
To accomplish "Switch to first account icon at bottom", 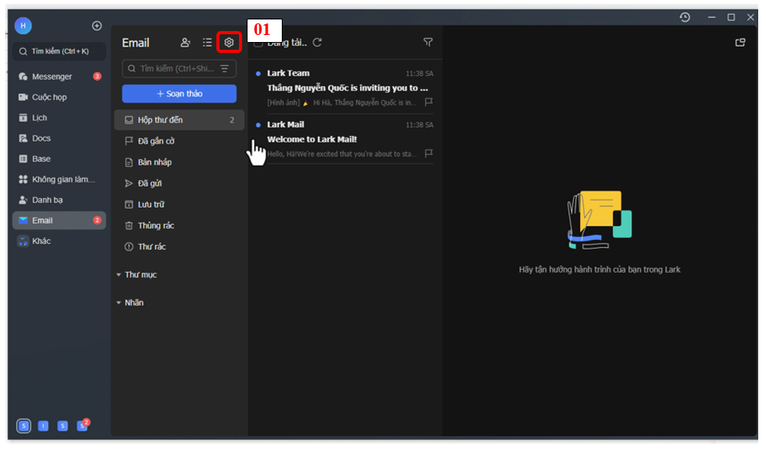I will pos(23,425).
